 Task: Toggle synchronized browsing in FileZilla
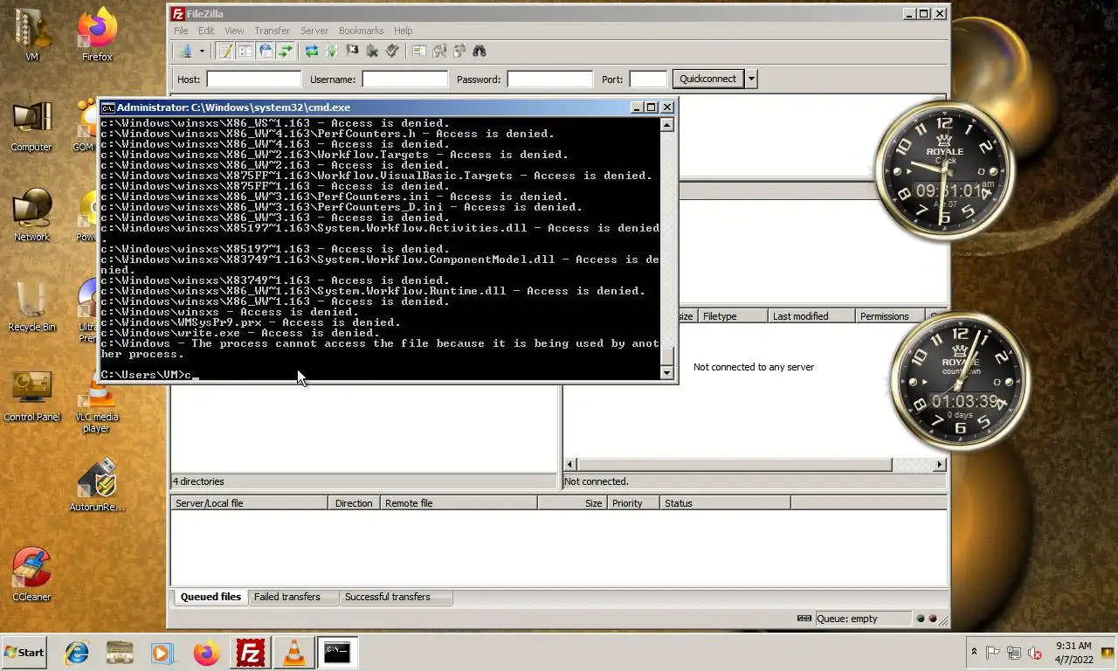pos(459,51)
